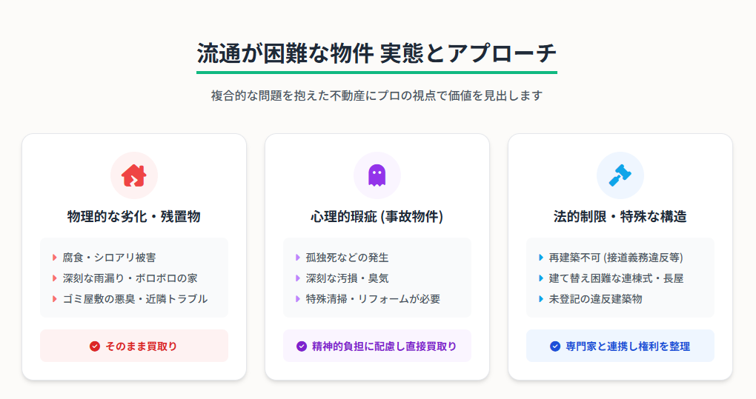
Task: Click the ゴミ屋敷の悪臭・近隣トラブル list item
Action: (x=130, y=299)
